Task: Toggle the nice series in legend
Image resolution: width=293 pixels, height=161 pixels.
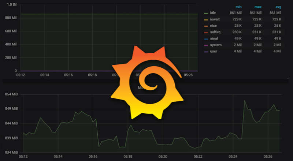Action: pyautogui.click(x=213, y=26)
